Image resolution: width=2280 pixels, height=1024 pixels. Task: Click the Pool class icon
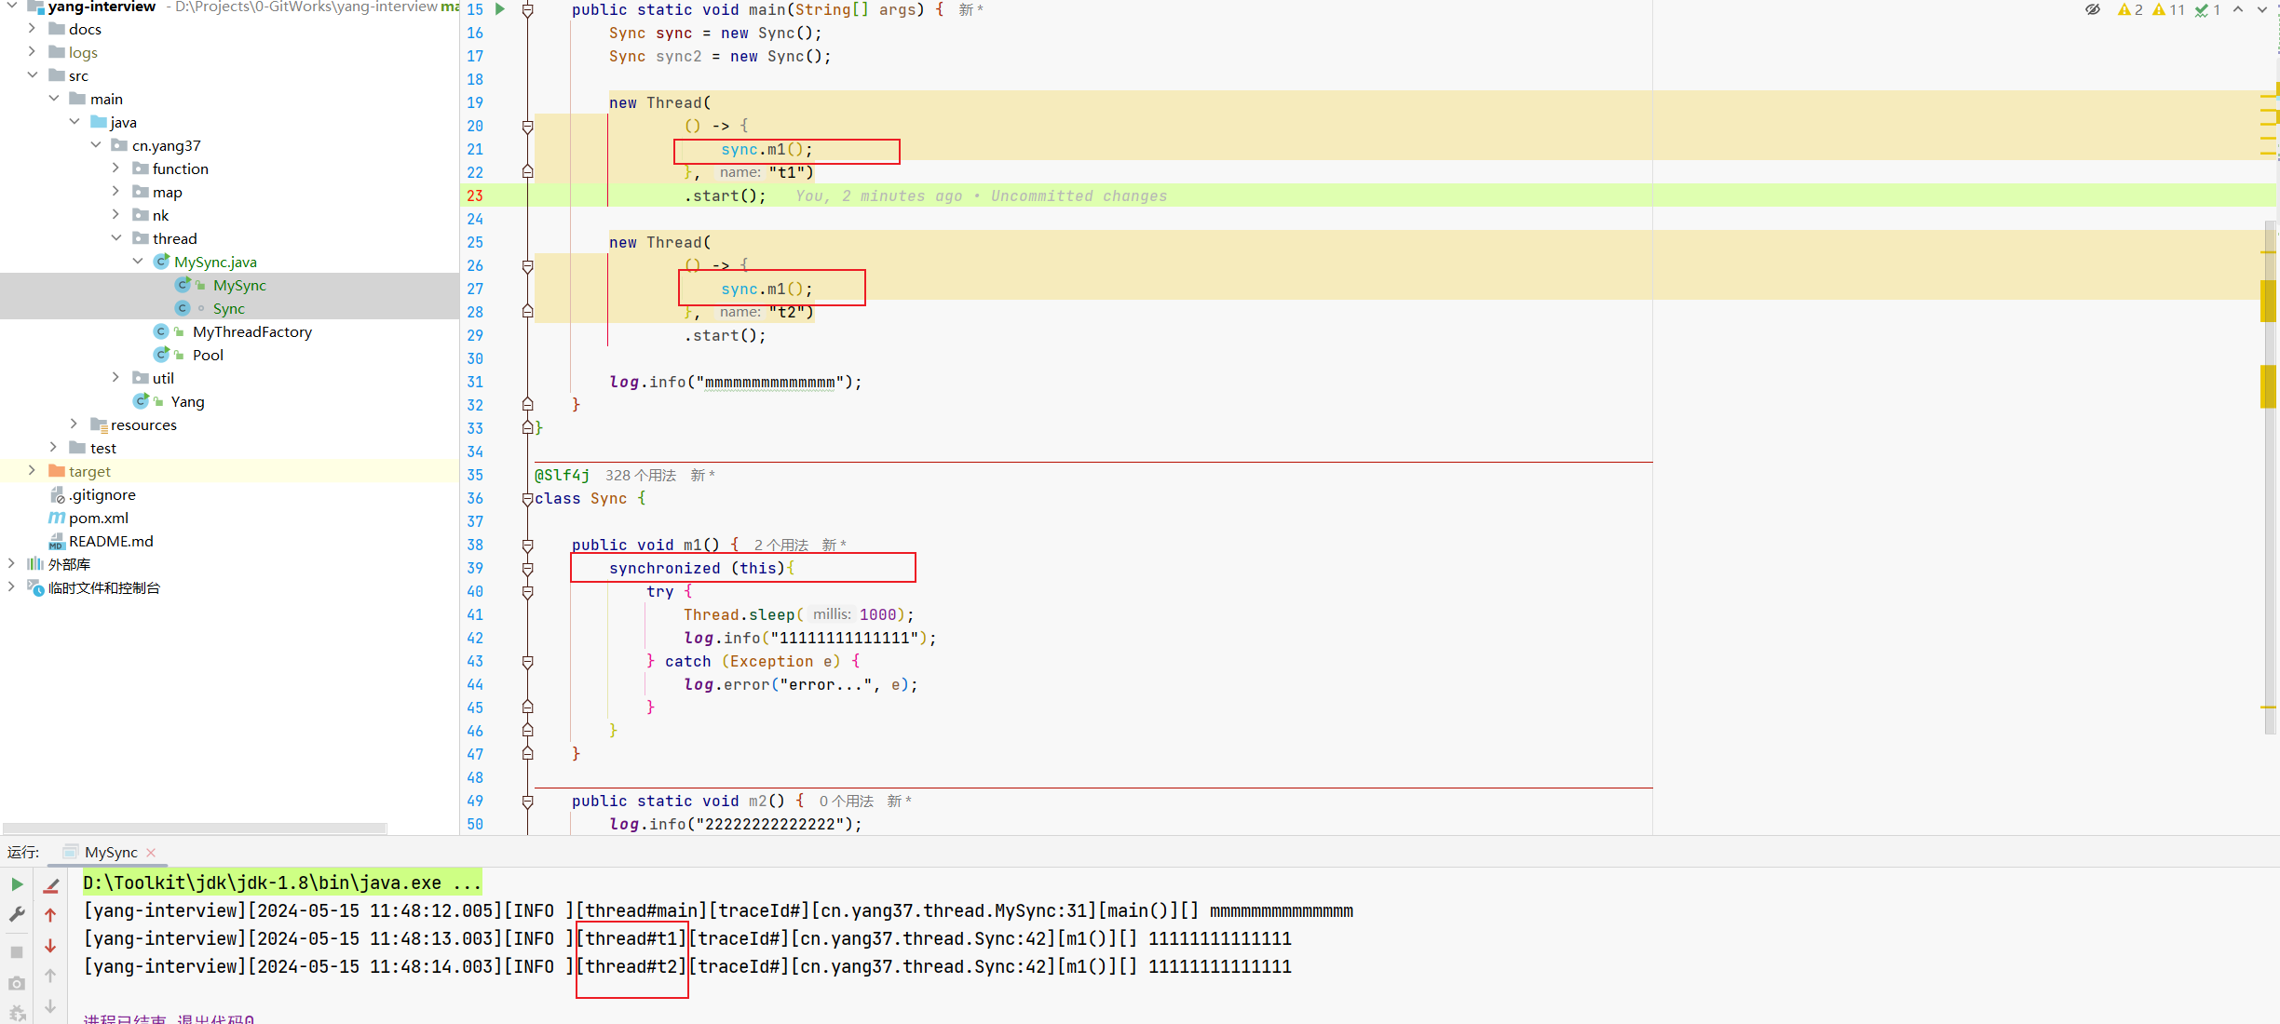pos(162,355)
